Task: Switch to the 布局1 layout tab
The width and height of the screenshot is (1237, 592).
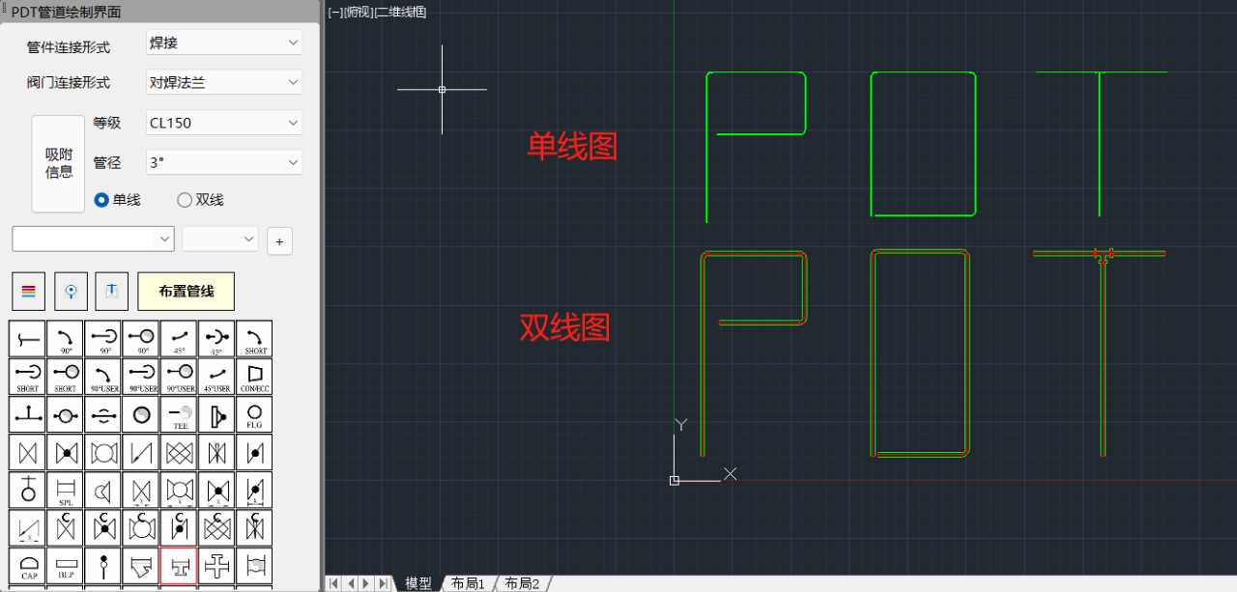Action: pos(468,583)
